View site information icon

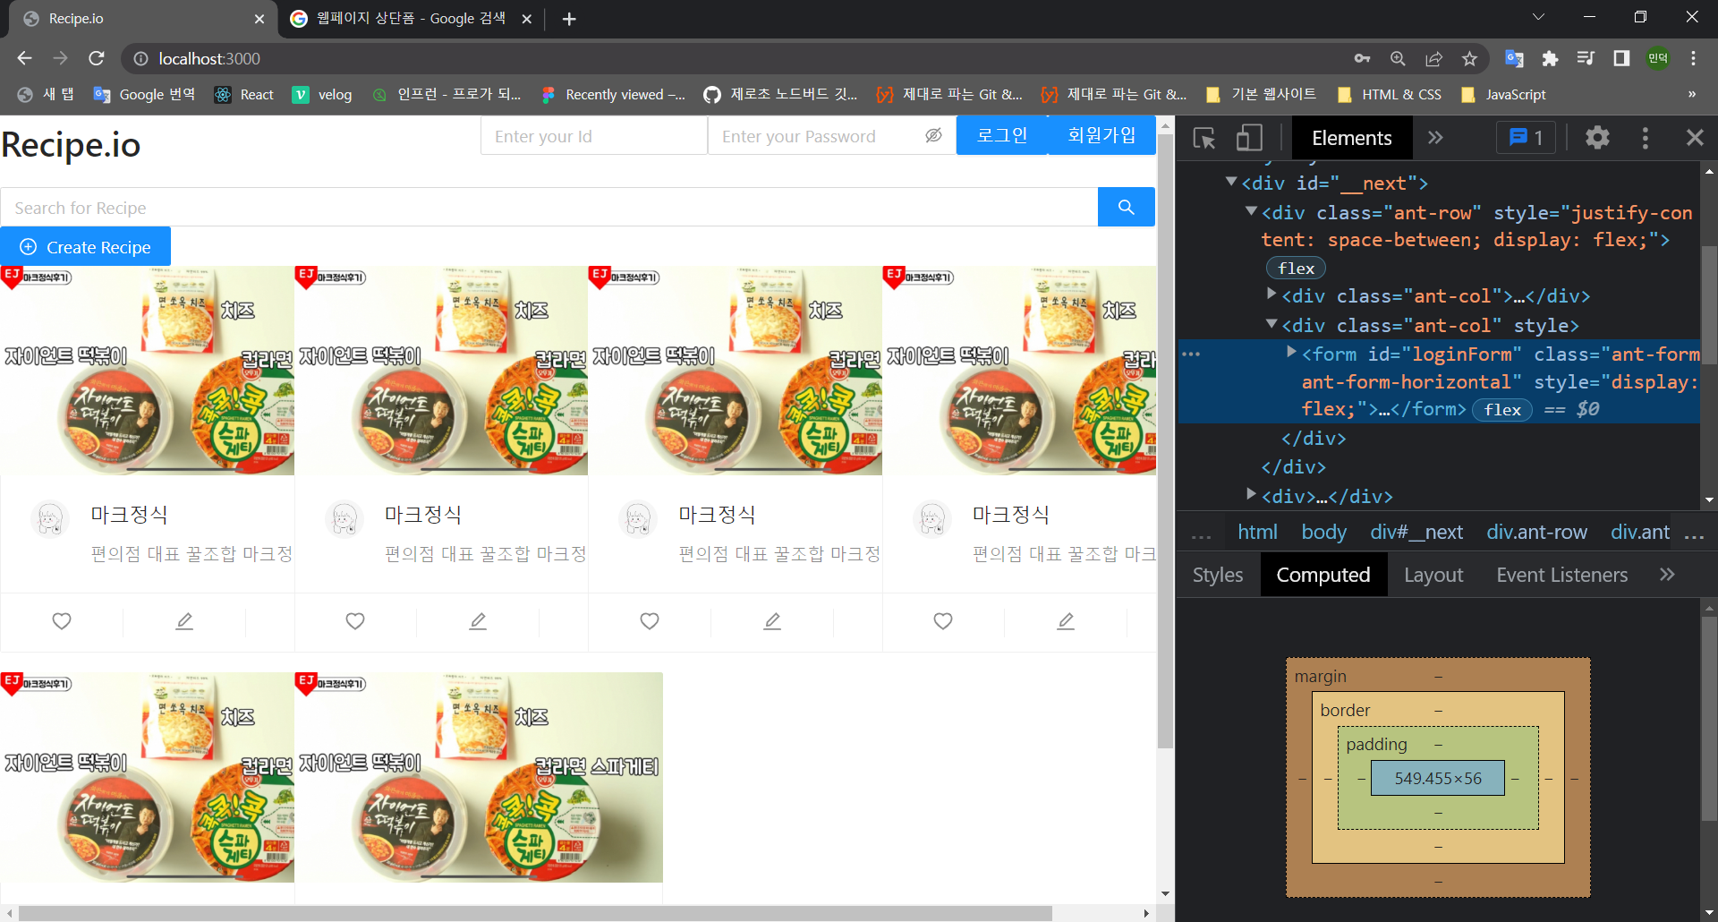[x=140, y=58]
